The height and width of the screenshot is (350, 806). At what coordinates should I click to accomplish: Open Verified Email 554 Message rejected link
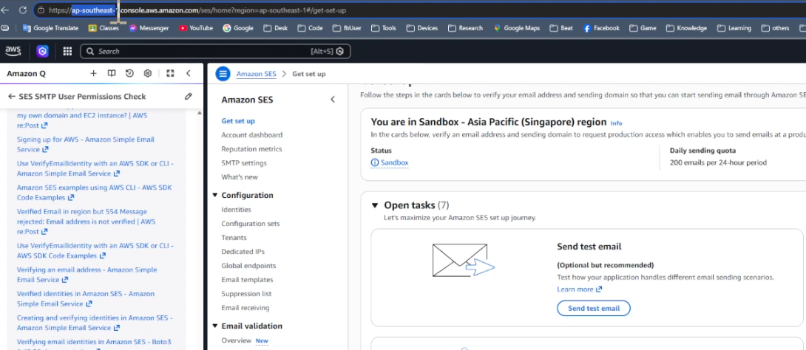point(86,222)
